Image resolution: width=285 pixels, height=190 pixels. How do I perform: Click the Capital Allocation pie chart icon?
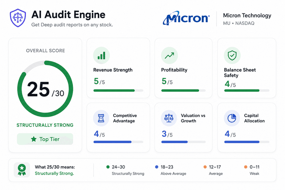(x=232, y=118)
